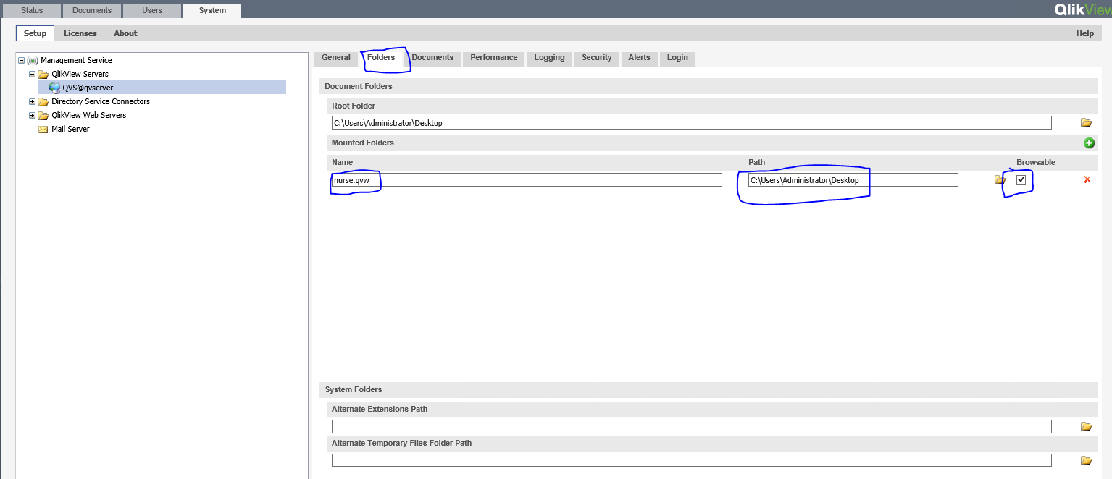Image resolution: width=1112 pixels, height=479 pixels.
Task: Click the Name column header
Action: (x=342, y=162)
